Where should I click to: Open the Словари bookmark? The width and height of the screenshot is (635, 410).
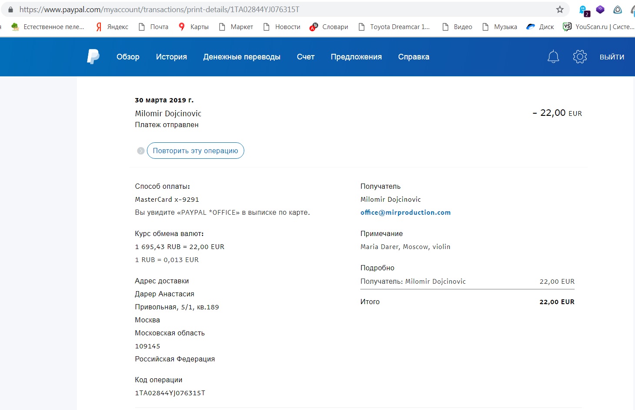click(329, 27)
